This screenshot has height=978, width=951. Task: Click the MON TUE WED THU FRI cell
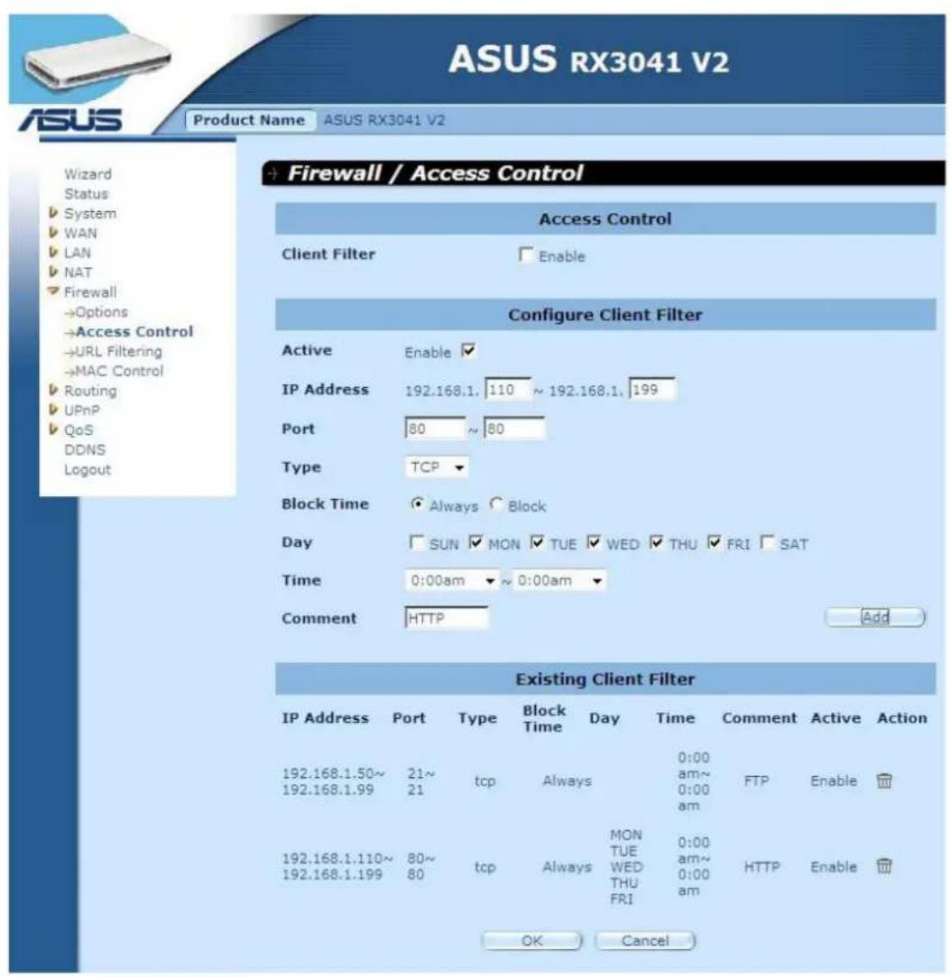[625, 867]
